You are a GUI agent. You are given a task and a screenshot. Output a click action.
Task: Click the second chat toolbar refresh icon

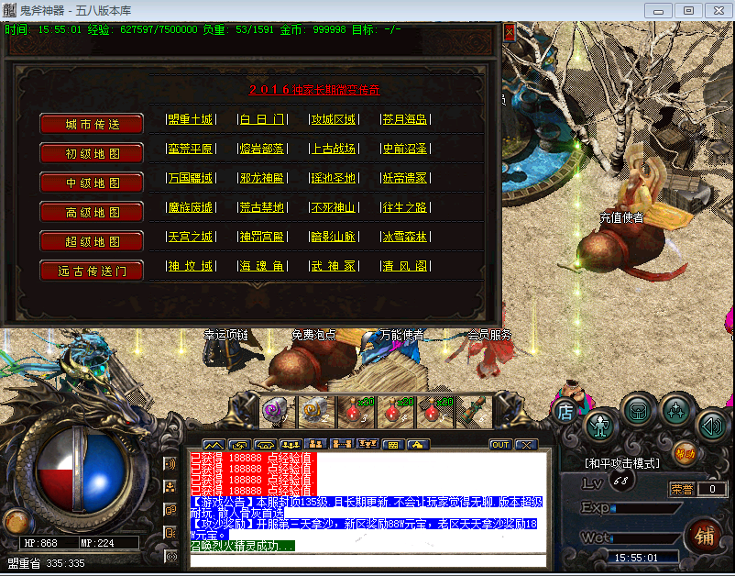pyautogui.click(x=239, y=444)
